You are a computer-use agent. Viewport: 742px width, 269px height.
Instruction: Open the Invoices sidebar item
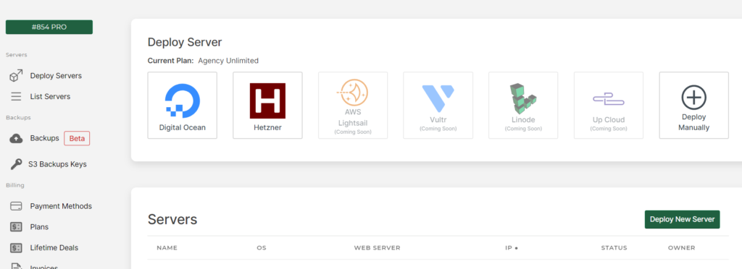tap(43, 267)
